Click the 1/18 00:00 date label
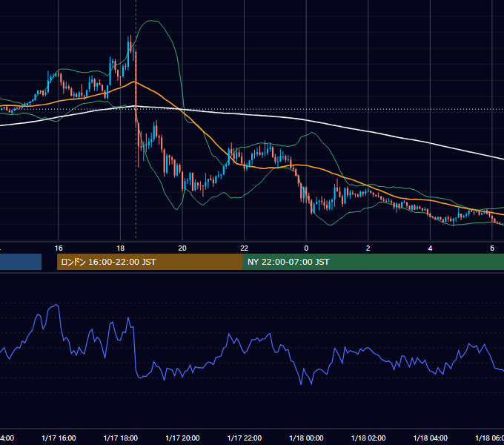Image resolution: width=504 pixels, height=445 pixels. 306,438
